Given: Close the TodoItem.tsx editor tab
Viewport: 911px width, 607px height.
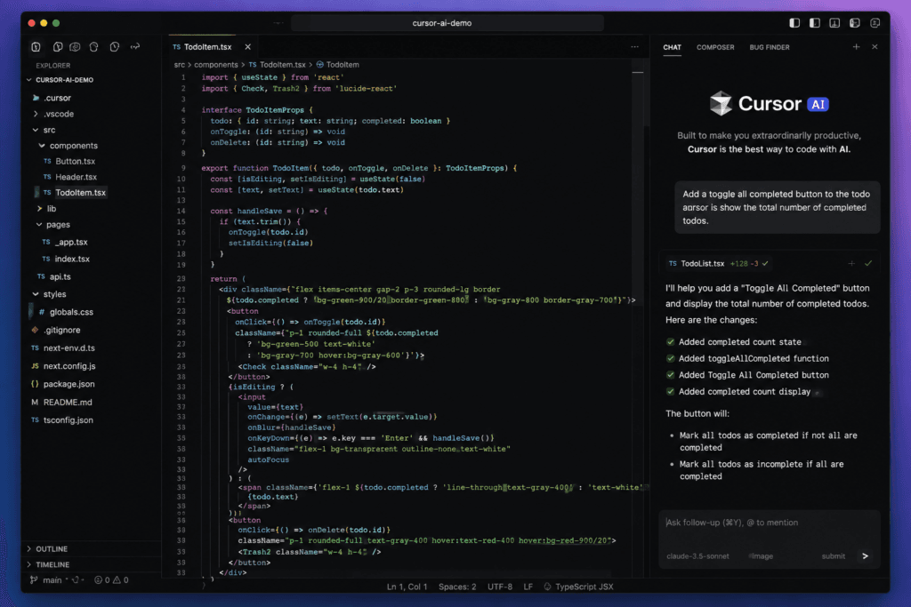Looking at the screenshot, I should click(248, 47).
